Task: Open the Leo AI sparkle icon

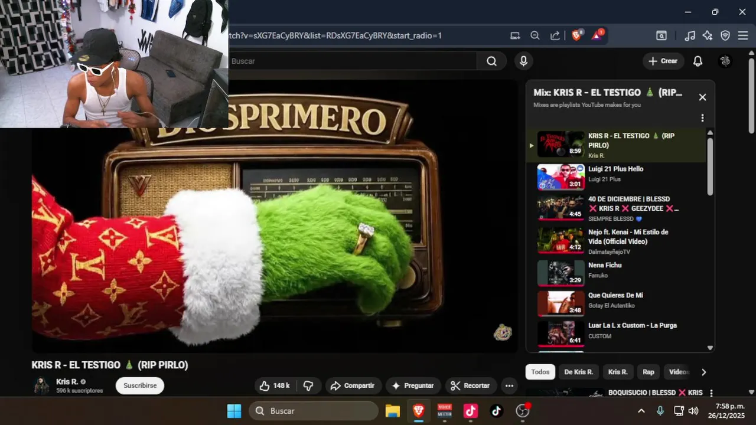Action: [x=708, y=35]
